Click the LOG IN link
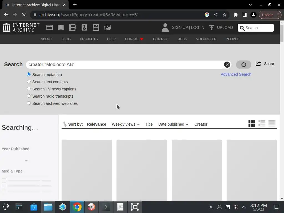The width and height of the screenshot is (284, 213). [197, 27]
